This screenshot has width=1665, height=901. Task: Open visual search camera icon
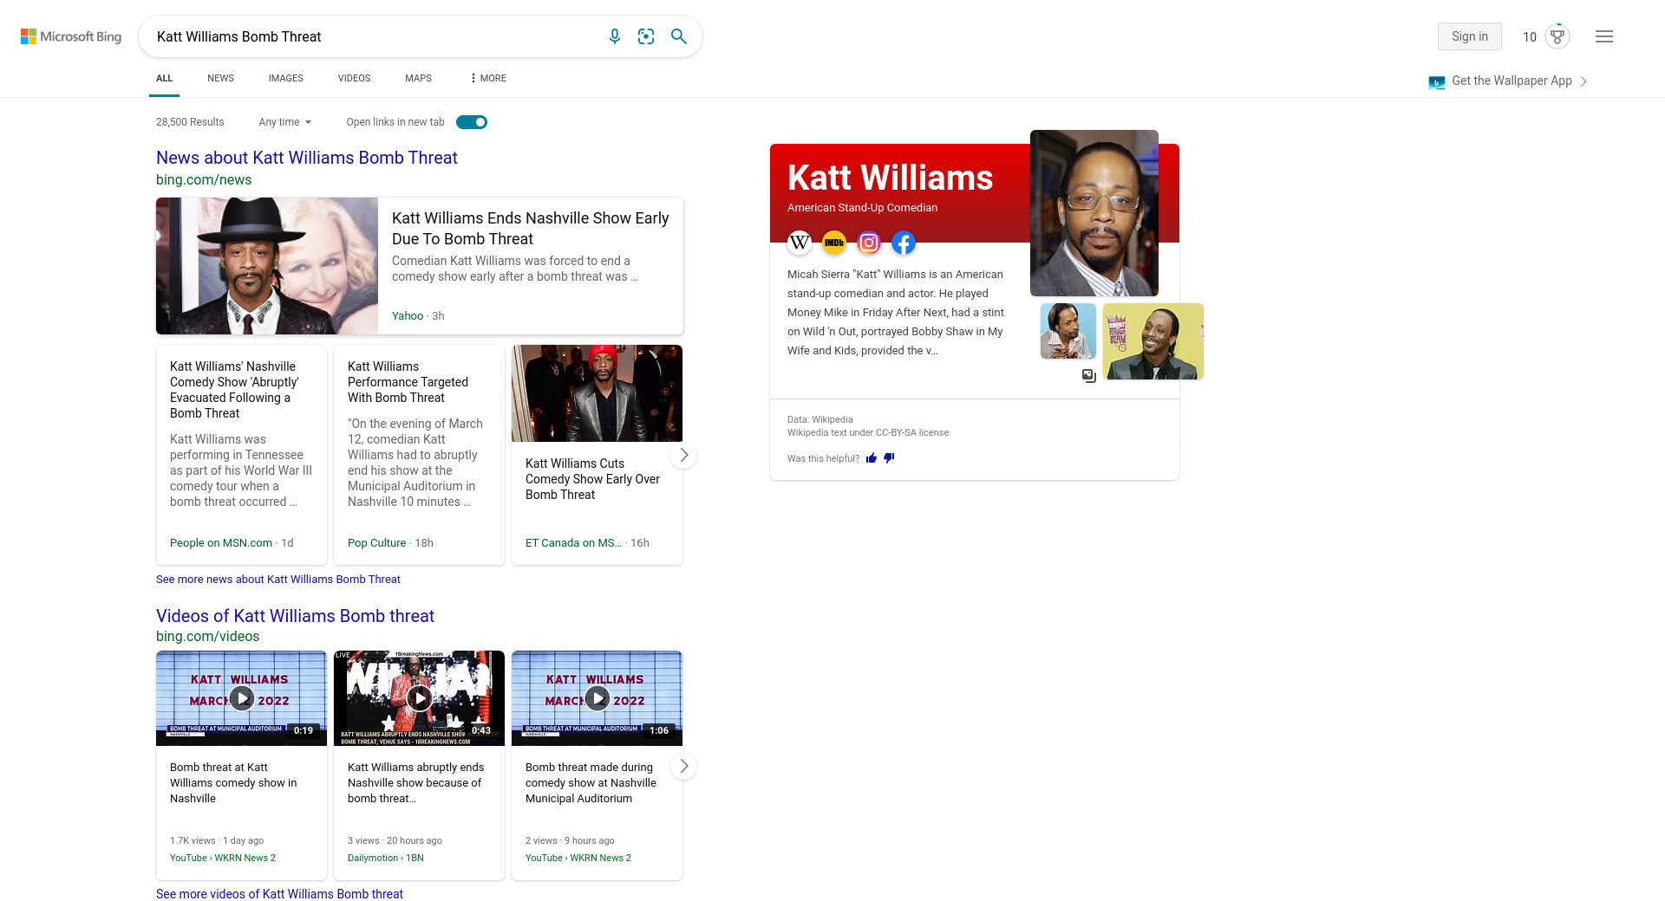[646, 36]
